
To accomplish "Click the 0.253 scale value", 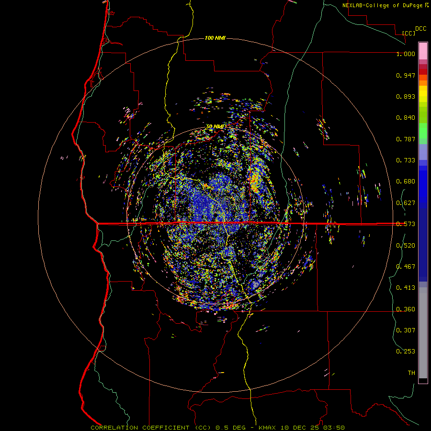I will coord(406,352).
